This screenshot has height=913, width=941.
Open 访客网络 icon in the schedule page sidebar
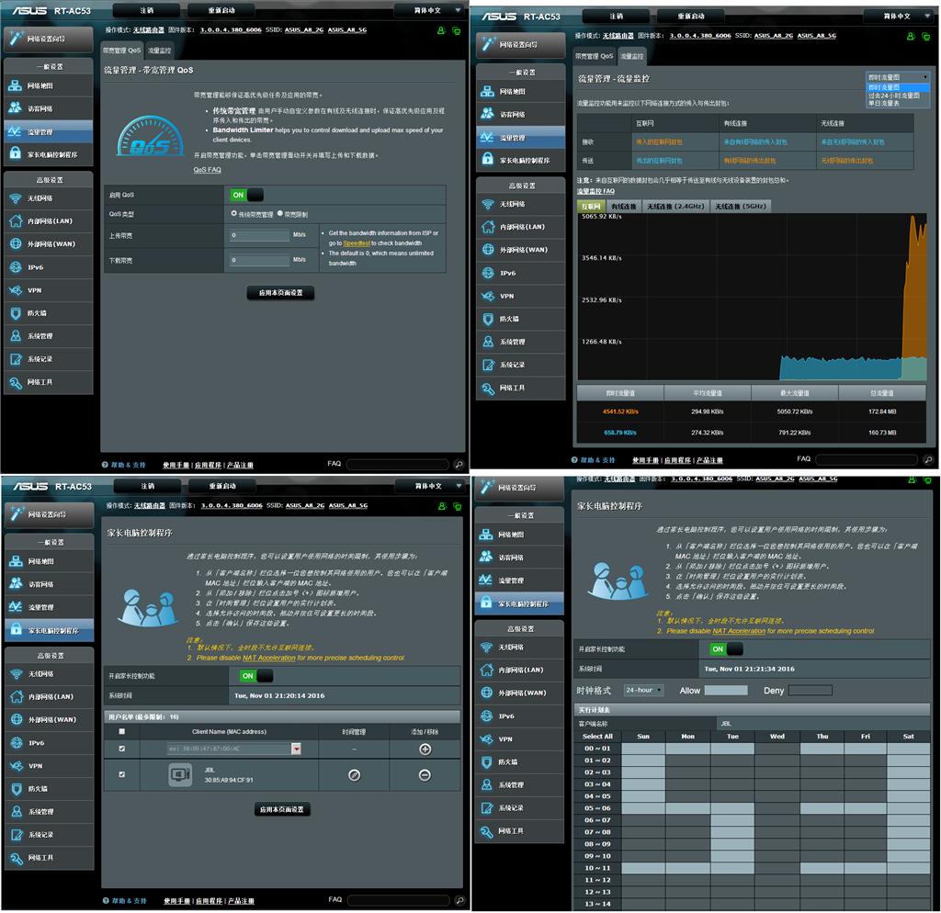(x=485, y=558)
